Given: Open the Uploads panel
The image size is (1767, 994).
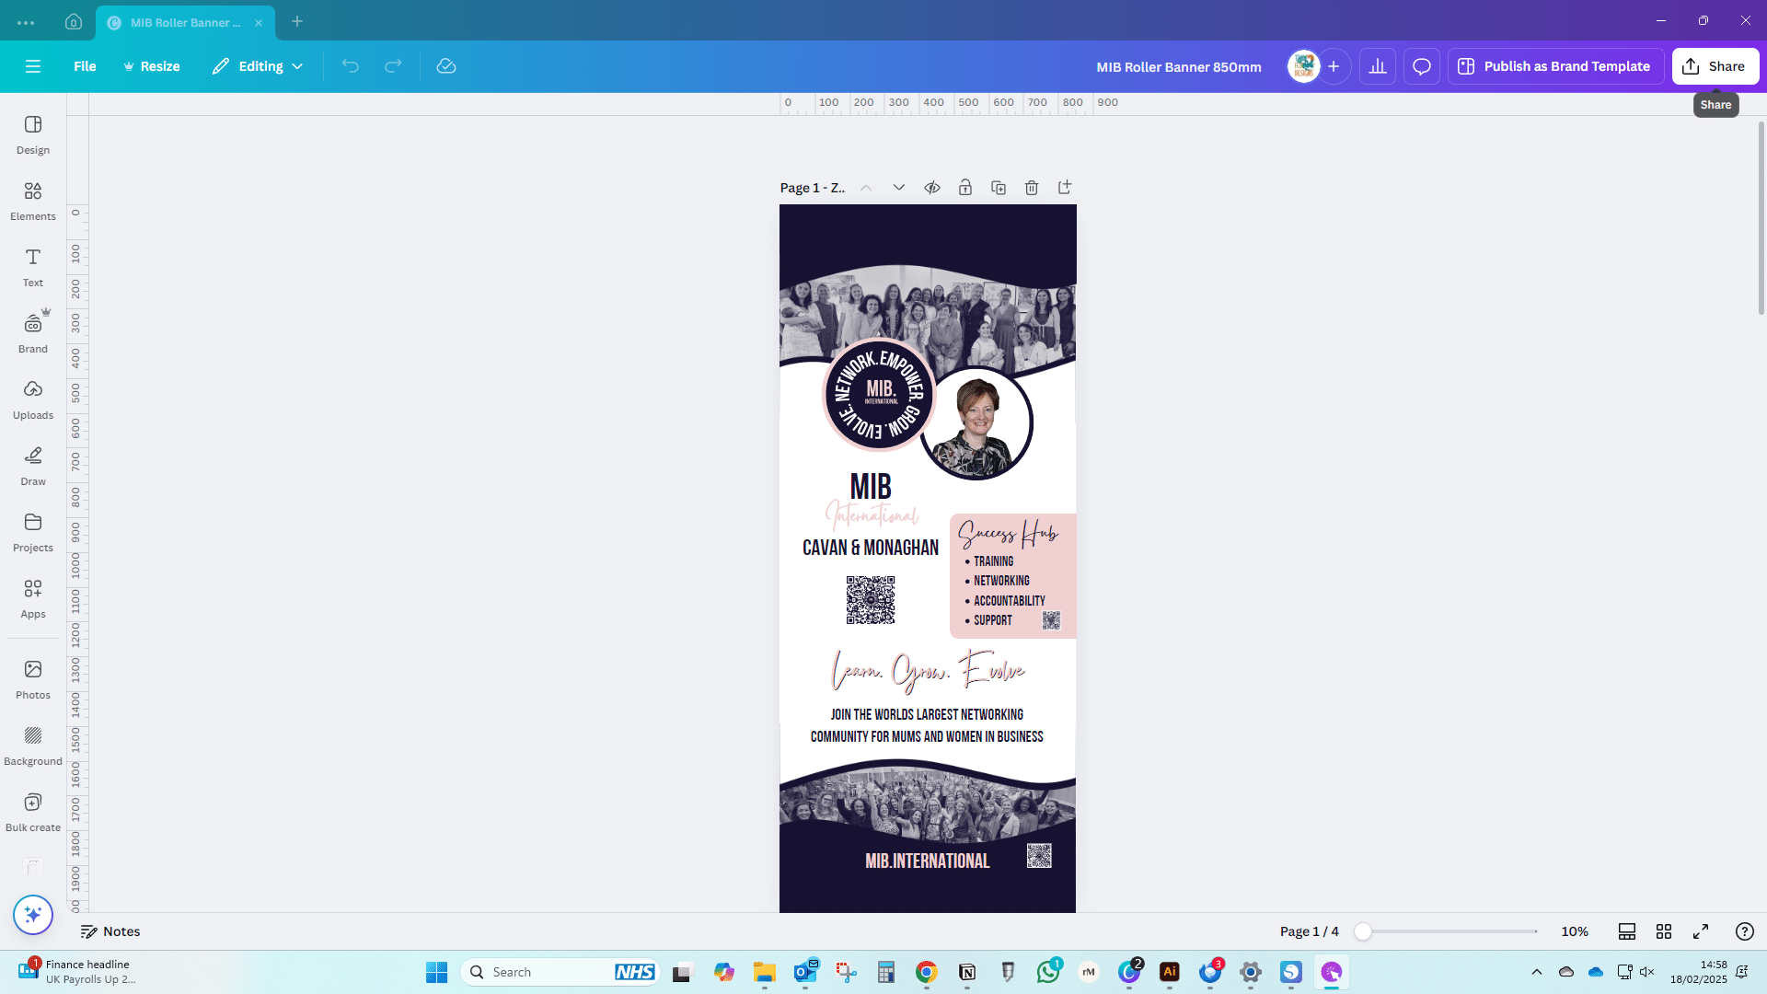Looking at the screenshot, I should point(33,399).
